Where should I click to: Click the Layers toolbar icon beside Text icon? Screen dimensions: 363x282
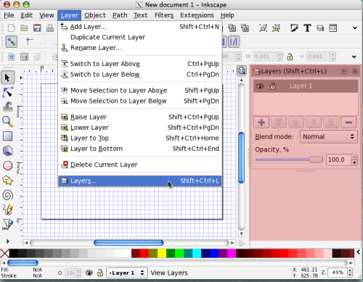(x=320, y=28)
